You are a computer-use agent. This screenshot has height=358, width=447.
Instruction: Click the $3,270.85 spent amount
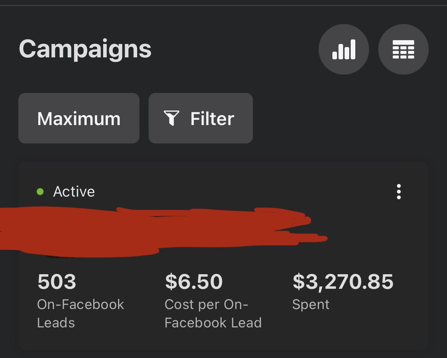pyautogui.click(x=343, y=282)
